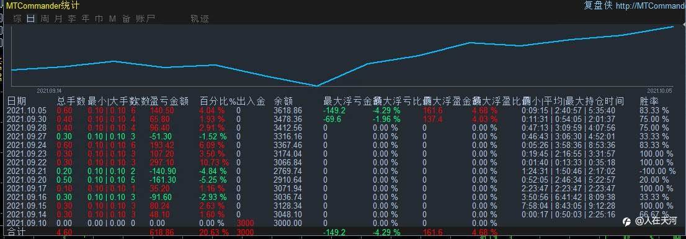The height and width of the screenshot is (239, 686).
Task: Select the 2021.09.24 date cell
Action: [x=27, y=145]
